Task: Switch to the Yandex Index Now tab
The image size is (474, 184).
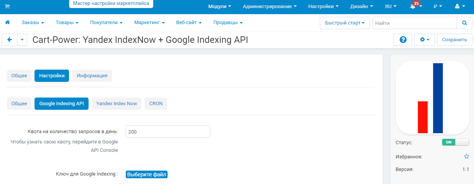Action: click(117, 104)
